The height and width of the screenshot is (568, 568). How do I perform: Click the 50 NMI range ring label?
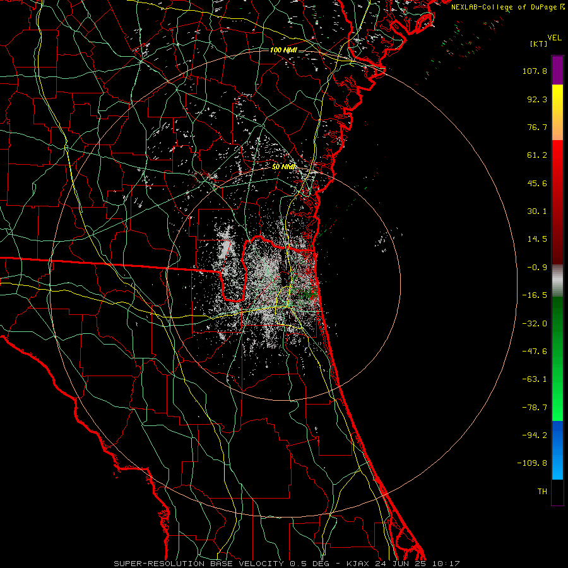point(283,167)
